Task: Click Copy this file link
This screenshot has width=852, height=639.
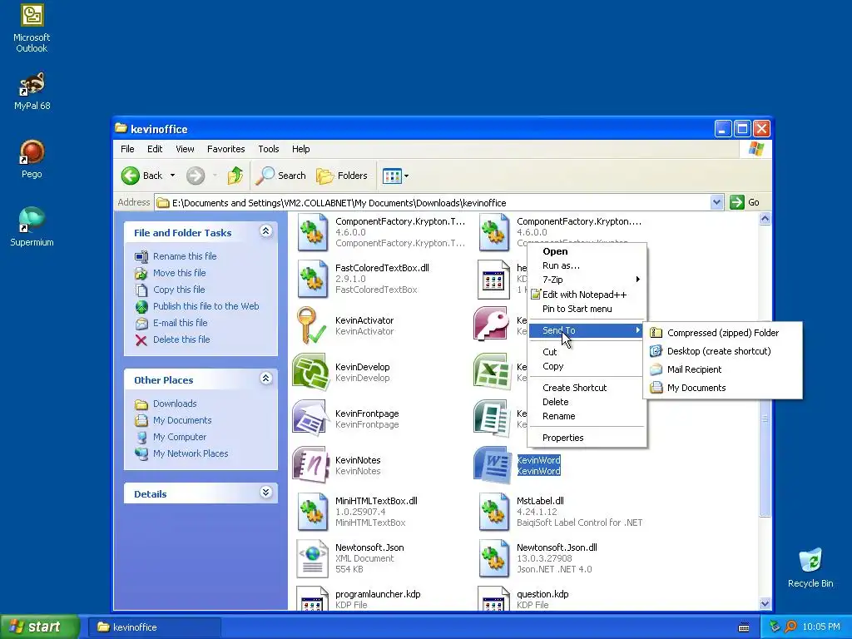Action: click(x=179, y=290)
